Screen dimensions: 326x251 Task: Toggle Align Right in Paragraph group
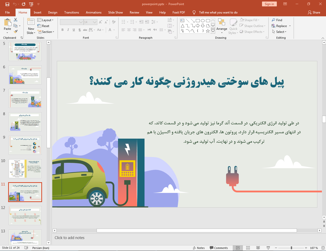point(134,30)
